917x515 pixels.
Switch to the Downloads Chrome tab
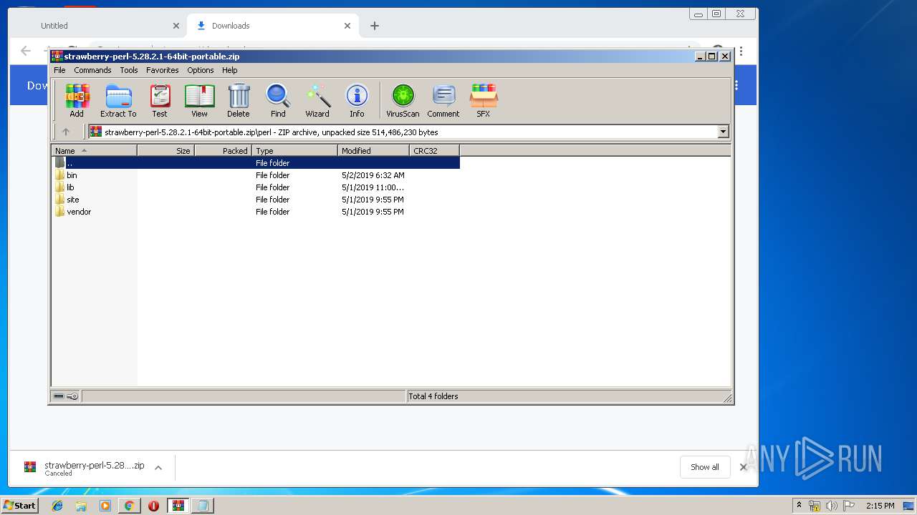pos(272,26)
